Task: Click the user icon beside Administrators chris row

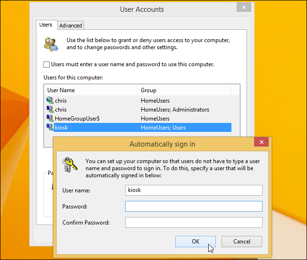Action: 50,109
